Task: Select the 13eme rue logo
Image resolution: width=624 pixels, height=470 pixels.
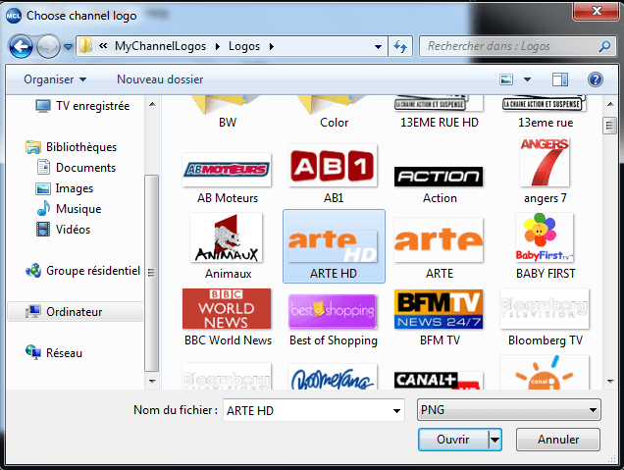Action: [x=546, y=112]
